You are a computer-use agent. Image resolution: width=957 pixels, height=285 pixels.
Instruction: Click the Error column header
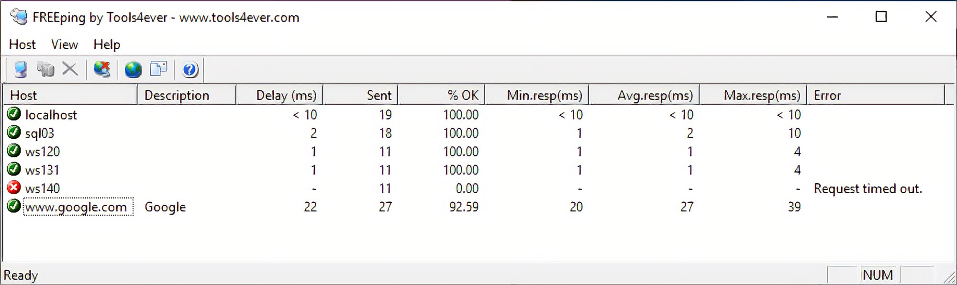click(876, 95)
